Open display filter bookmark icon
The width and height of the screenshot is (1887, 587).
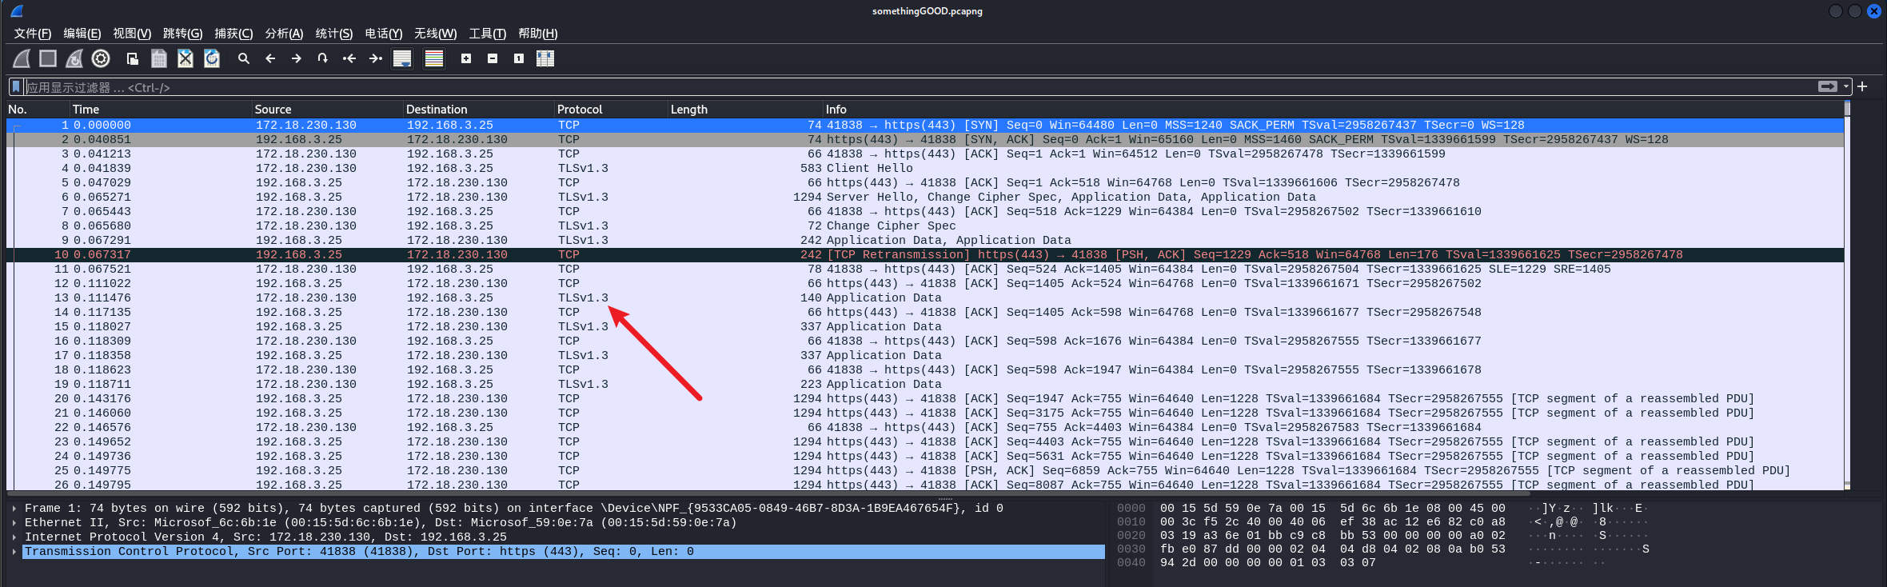(16, 86)
